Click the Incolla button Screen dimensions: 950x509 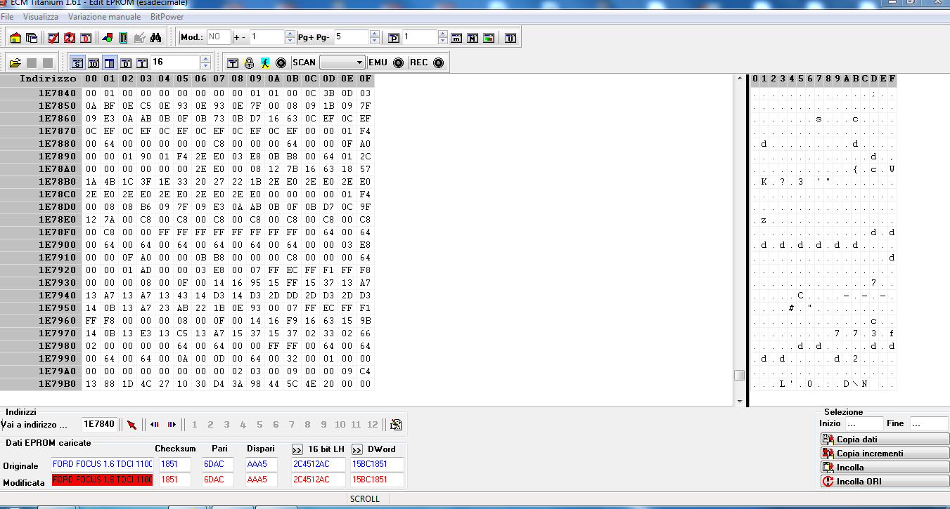(885, 467)
